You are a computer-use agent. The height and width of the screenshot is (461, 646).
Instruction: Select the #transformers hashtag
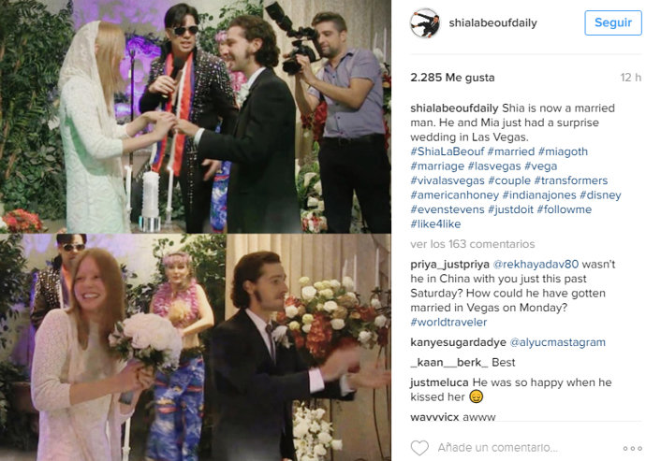[x=570, y=180]
